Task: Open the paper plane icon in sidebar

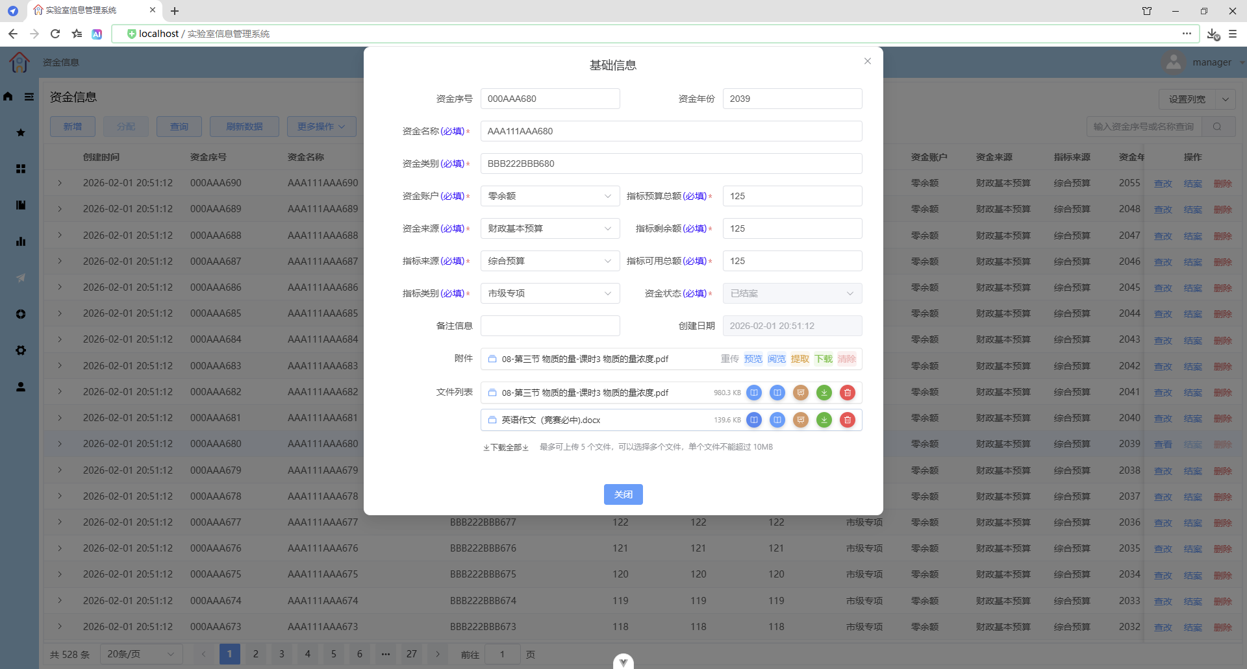Action: pyautogui.click(x=21, y=278)
